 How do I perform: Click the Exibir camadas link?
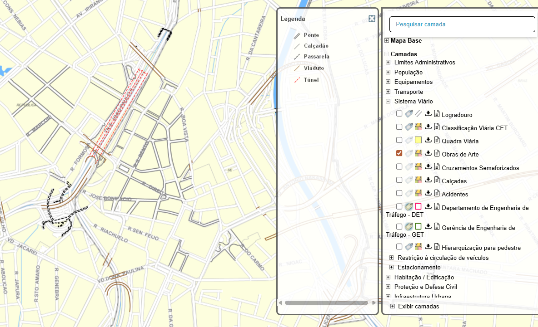tap(418, 306)
